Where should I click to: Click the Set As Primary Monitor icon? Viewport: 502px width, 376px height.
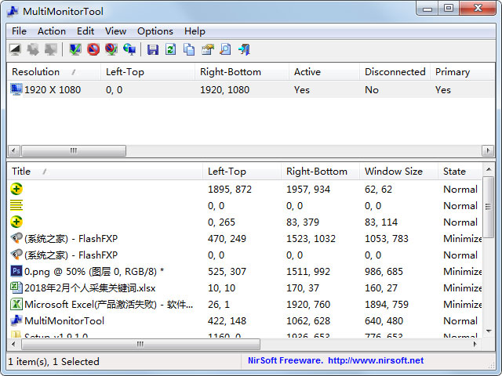pyautogui.click(x=129, y=50)
